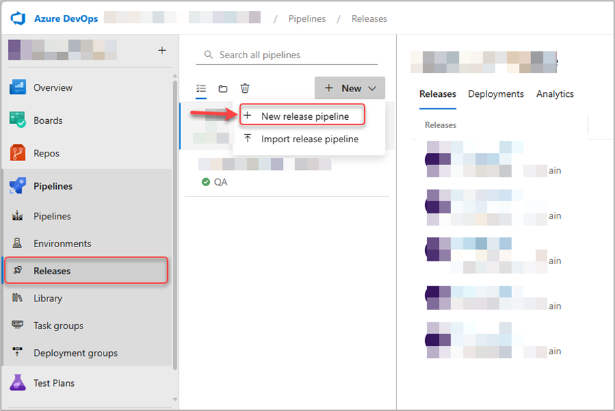This screenshot has height=411, width=615.
Task: Switch to the Analytics tab
Action: pyautogui.click(x=555, y=94)
